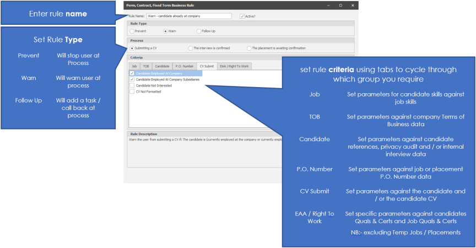Open the Job criteria tab
This screenshot has width=476, height=248.
134,66
